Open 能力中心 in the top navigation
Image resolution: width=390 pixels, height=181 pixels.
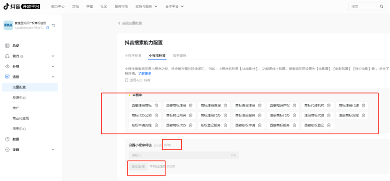coord(58,6)
